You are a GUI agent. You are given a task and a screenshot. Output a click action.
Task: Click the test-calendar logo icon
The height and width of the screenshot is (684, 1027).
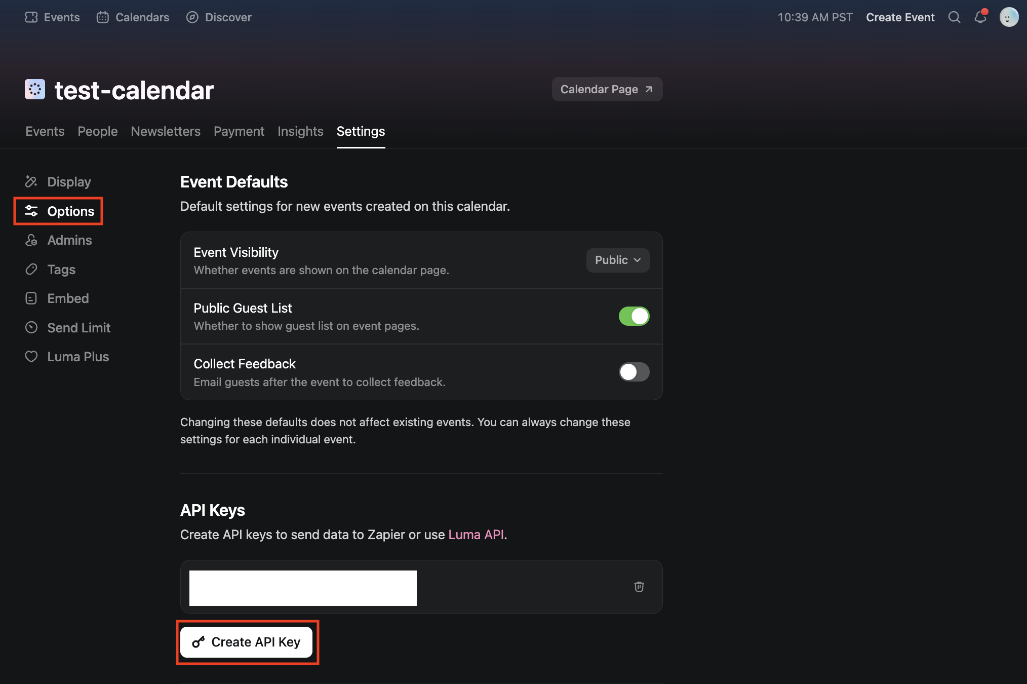coord(35,90)
